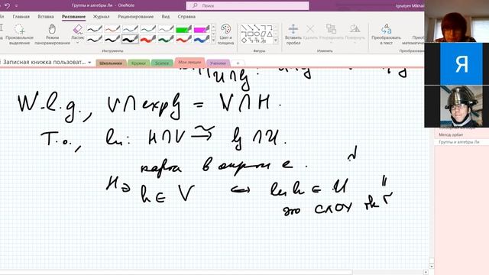The image size is (489, 275).
Task: Select the Ластик eraser tool
Action: pyautogui.click(x=78, y=31)
